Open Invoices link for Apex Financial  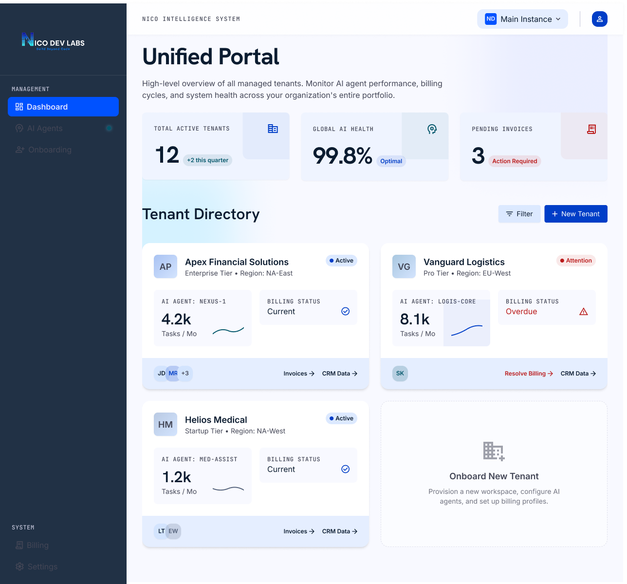pyautogui.click(x=299, y=374)
